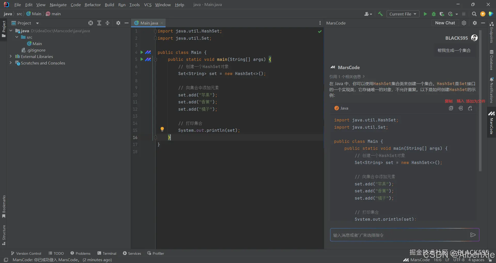The height and width of the screenshot is (263, 496).
Task: Collapse the java project root node
Action: pos(11,31)
